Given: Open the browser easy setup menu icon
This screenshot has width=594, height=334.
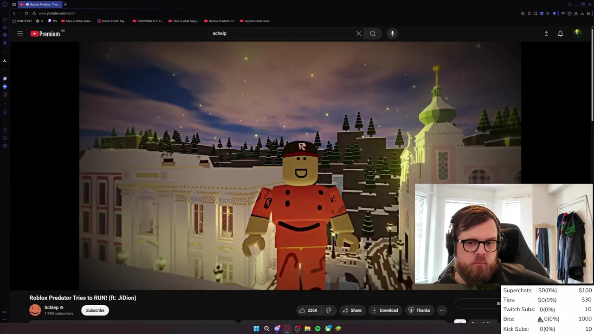Looking at the screenshot, I should click(588, 13).
